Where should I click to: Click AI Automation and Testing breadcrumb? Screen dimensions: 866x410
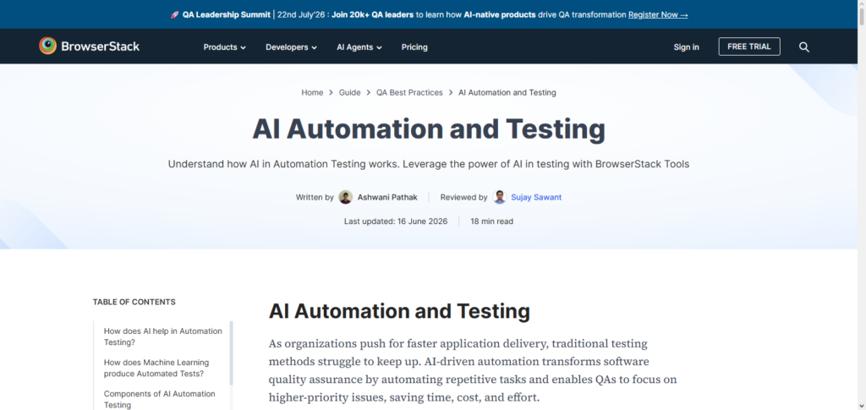pos(507,93)
